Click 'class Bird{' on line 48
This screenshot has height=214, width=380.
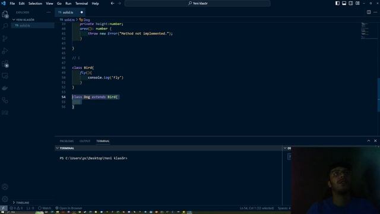(83, 68)
